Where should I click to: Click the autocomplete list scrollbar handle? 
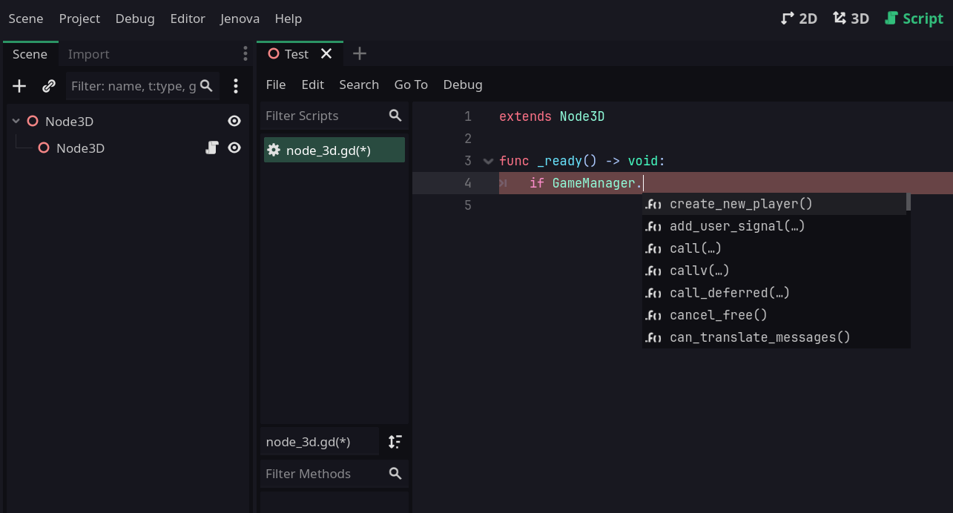click(x=908, y=202)
